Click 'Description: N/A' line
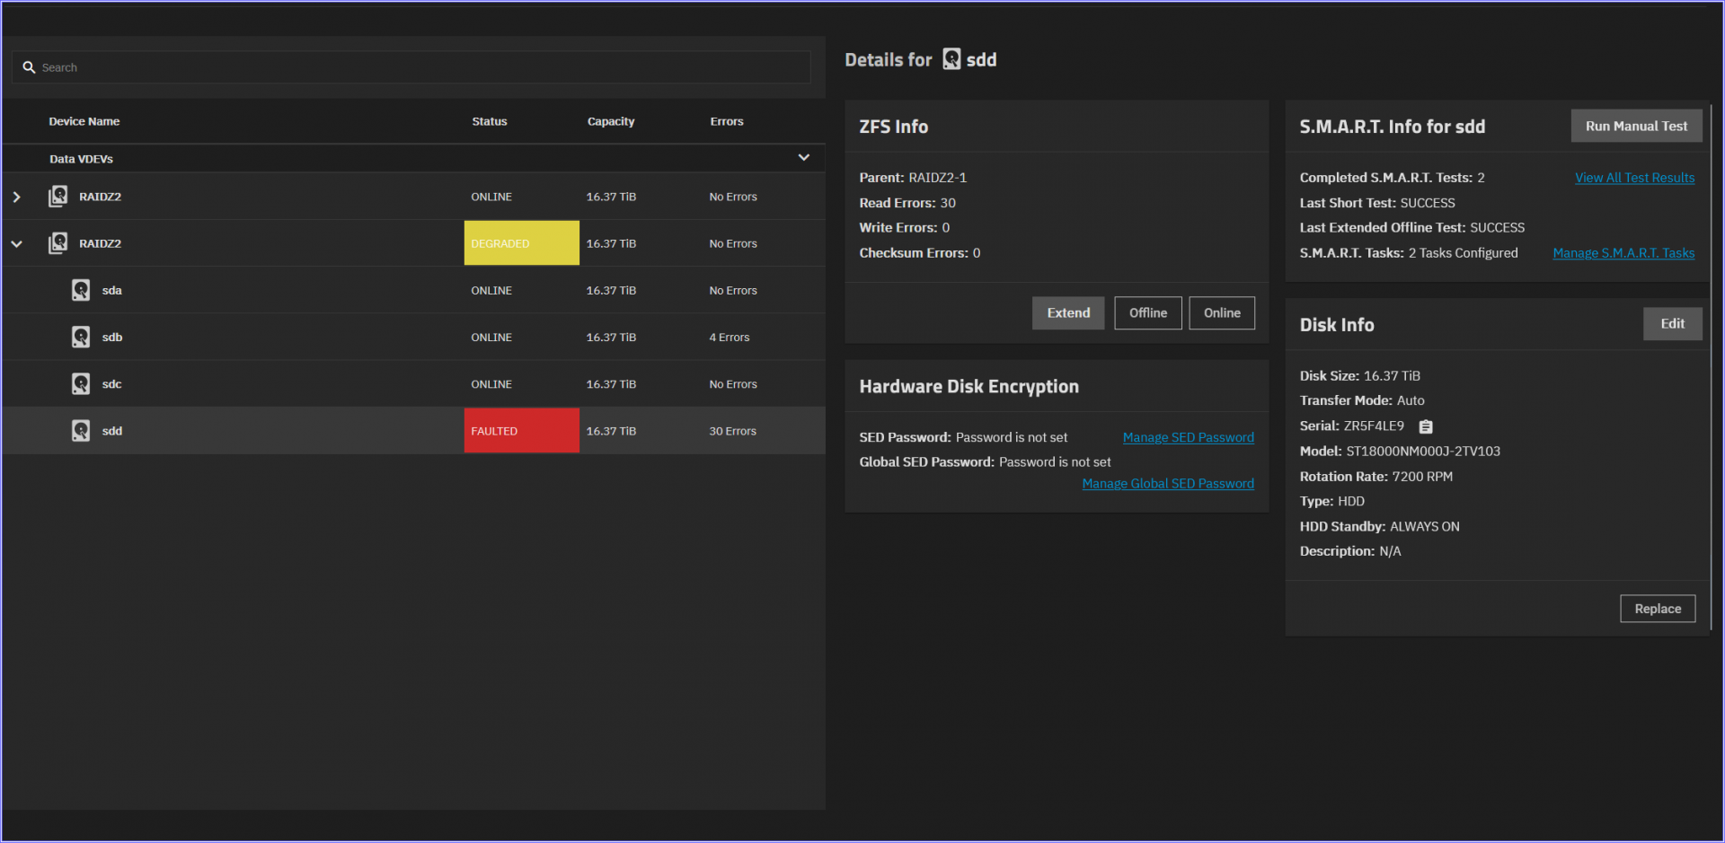Screen dimensions: 1725x843 (1350, 551)
